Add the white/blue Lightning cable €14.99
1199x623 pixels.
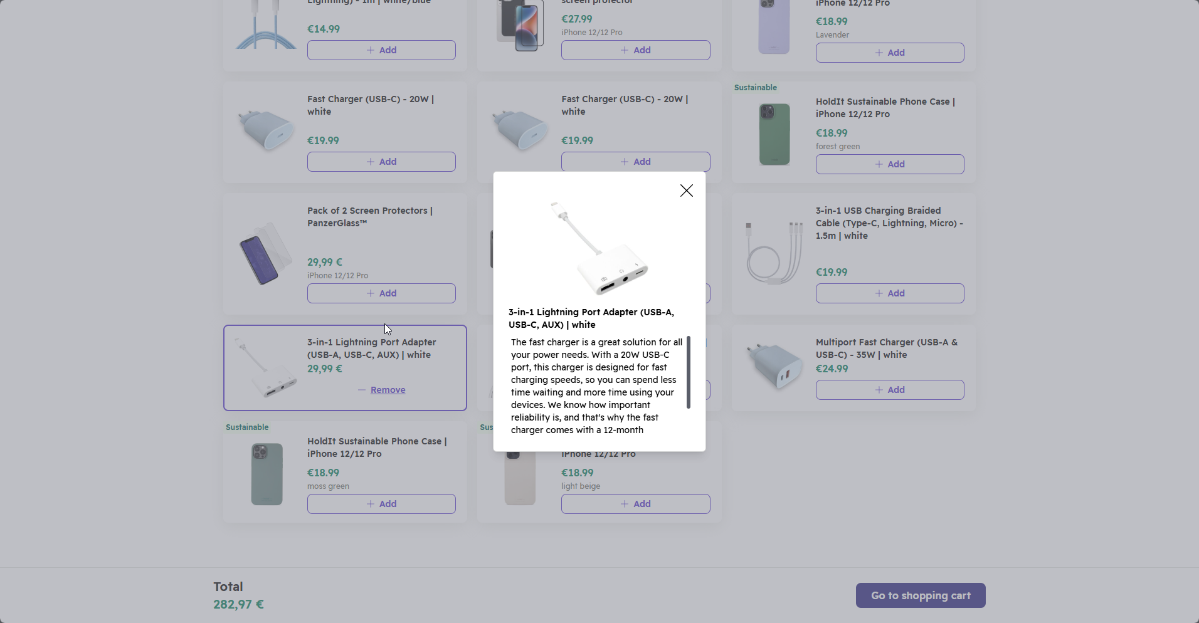381,50
